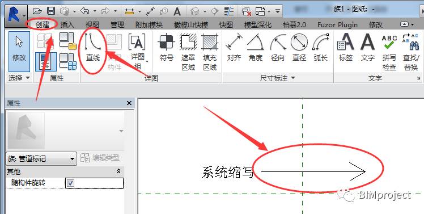Select the 直径 (Diameter) dimension tool
424x214 pixels.
pyautogui.click(x=299, y=48)
